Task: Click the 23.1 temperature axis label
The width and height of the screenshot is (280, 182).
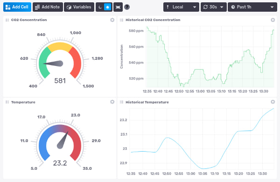Action: coord(124,134)
